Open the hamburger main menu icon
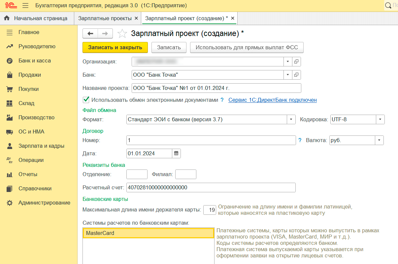398x264 pixels. click(x=25, y=6)
